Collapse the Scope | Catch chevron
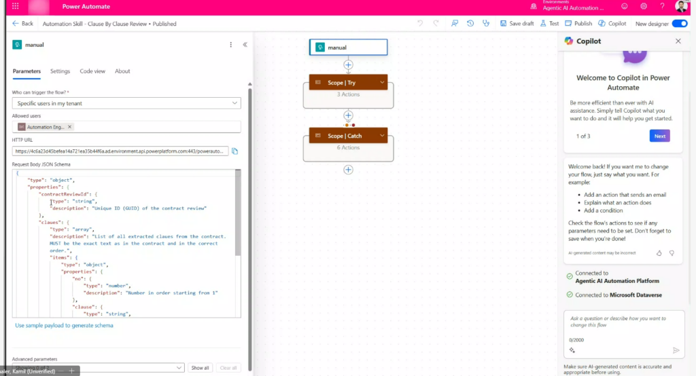This screenshot has height=376, width=696. click(x=382, y=136)
